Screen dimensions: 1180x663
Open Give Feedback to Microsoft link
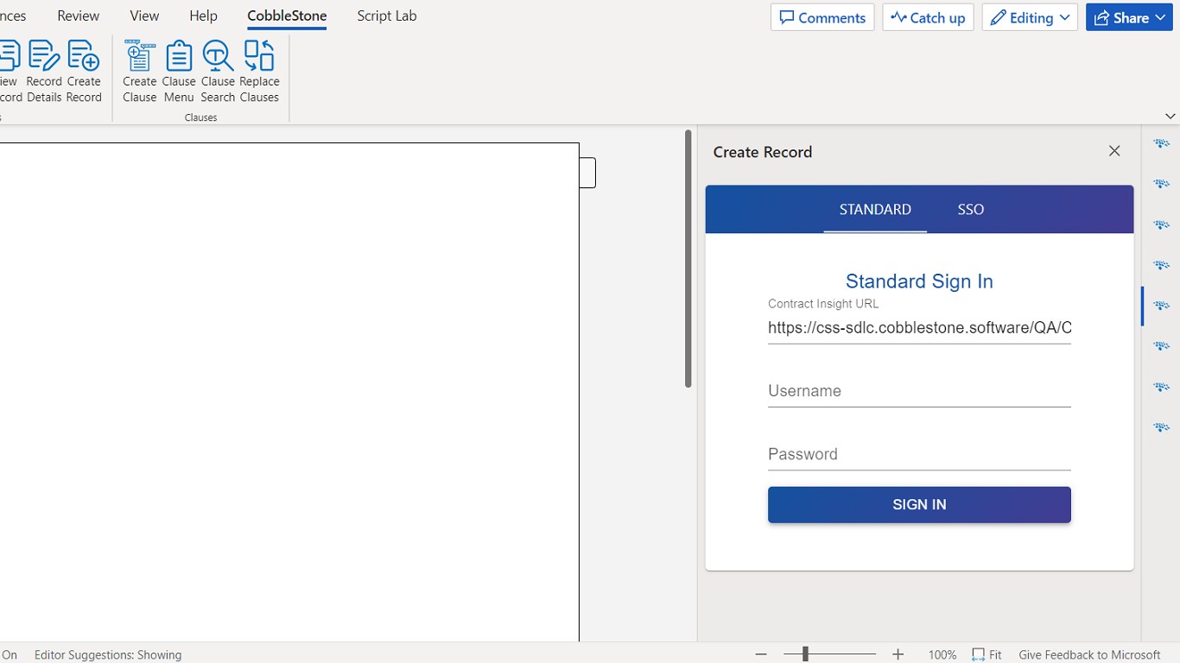click(x=1089, y=654)
